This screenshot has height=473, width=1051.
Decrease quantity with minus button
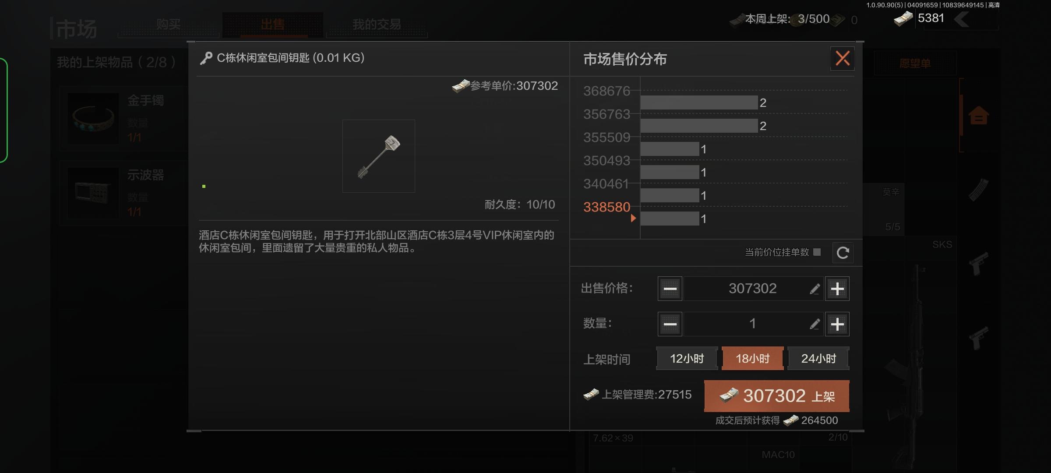coord(670,324)
